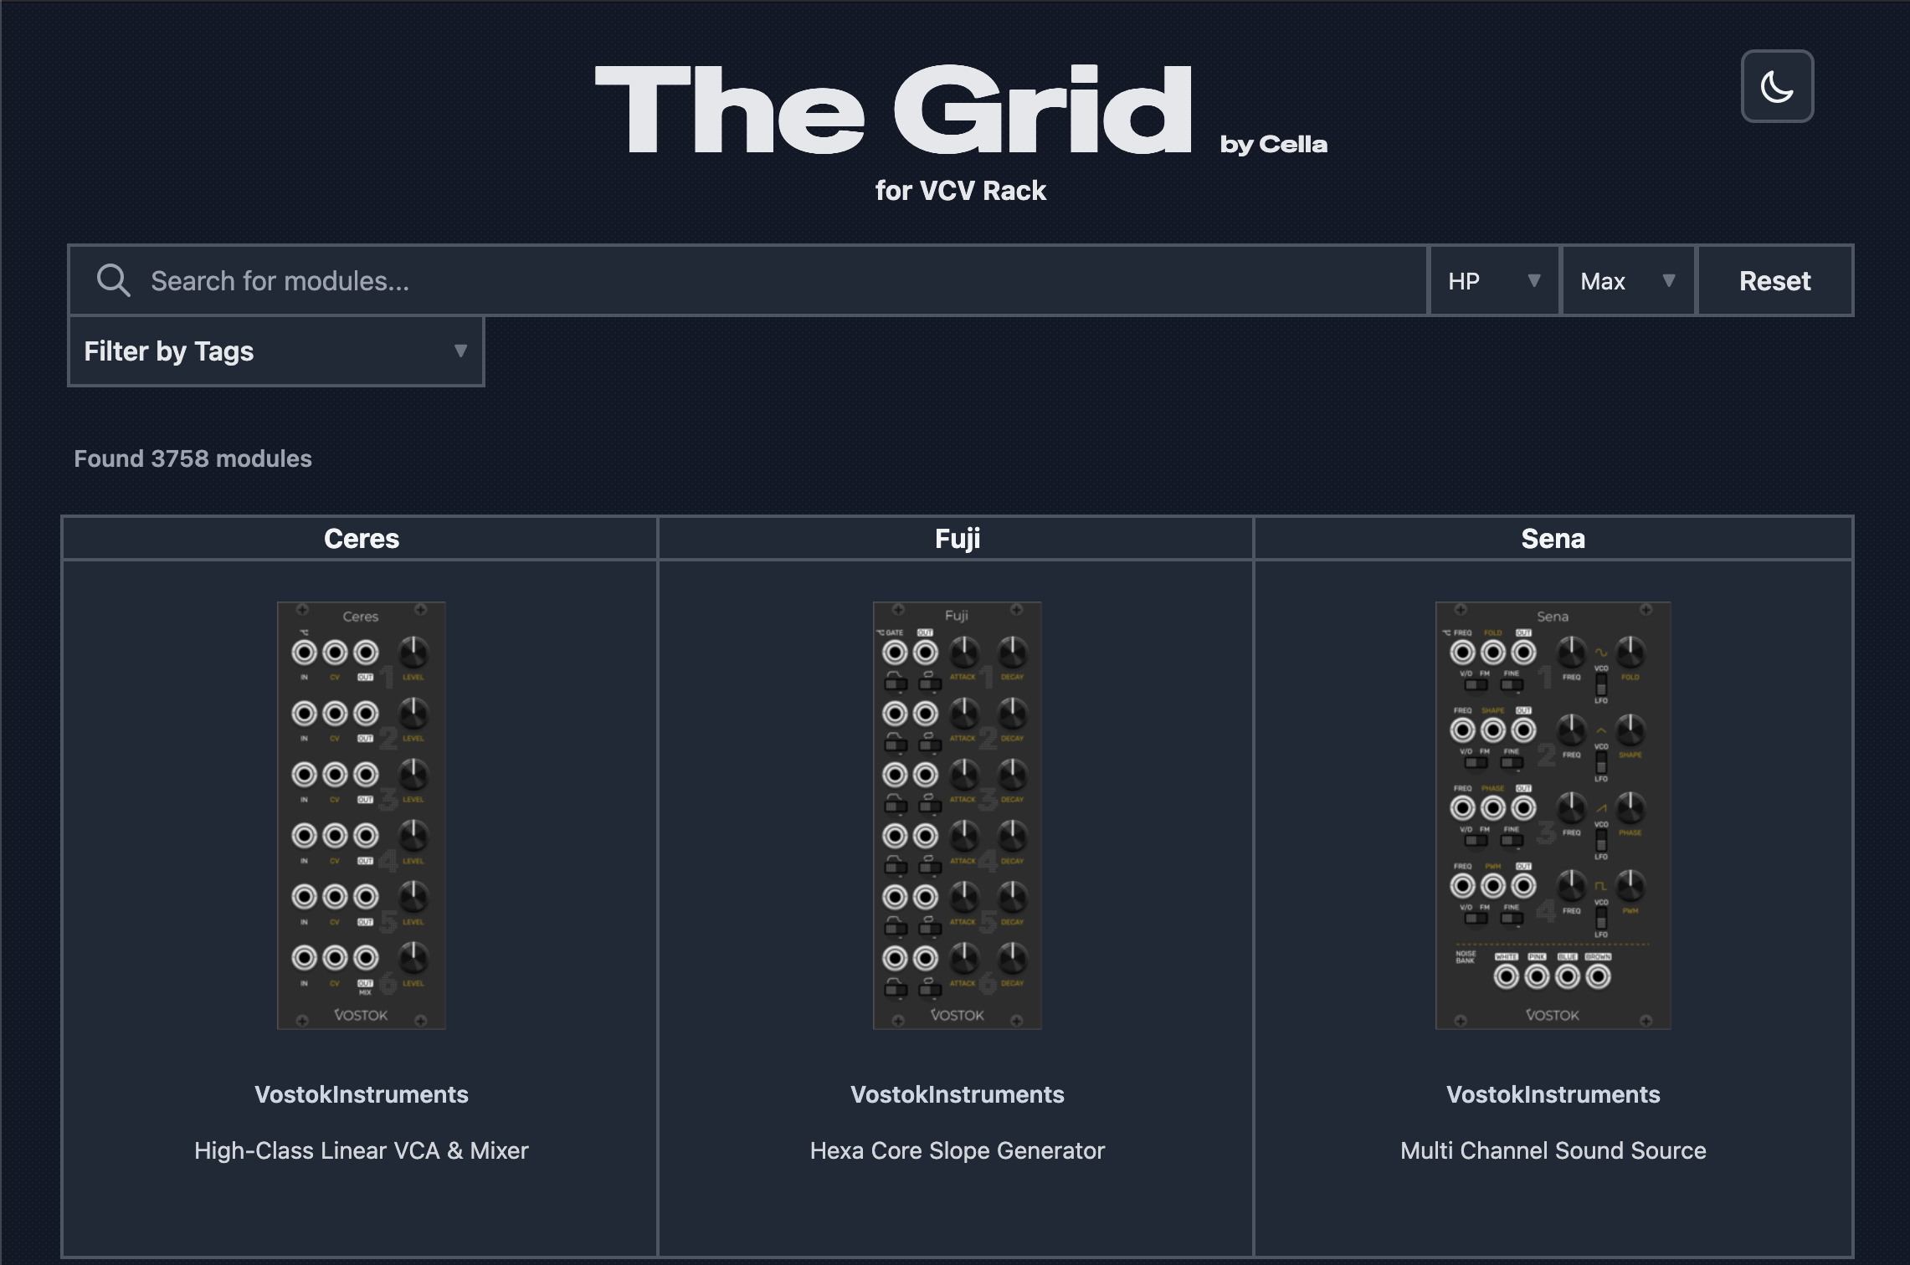
Task: Open the Sena module panel image
Action: point(1553,815)
